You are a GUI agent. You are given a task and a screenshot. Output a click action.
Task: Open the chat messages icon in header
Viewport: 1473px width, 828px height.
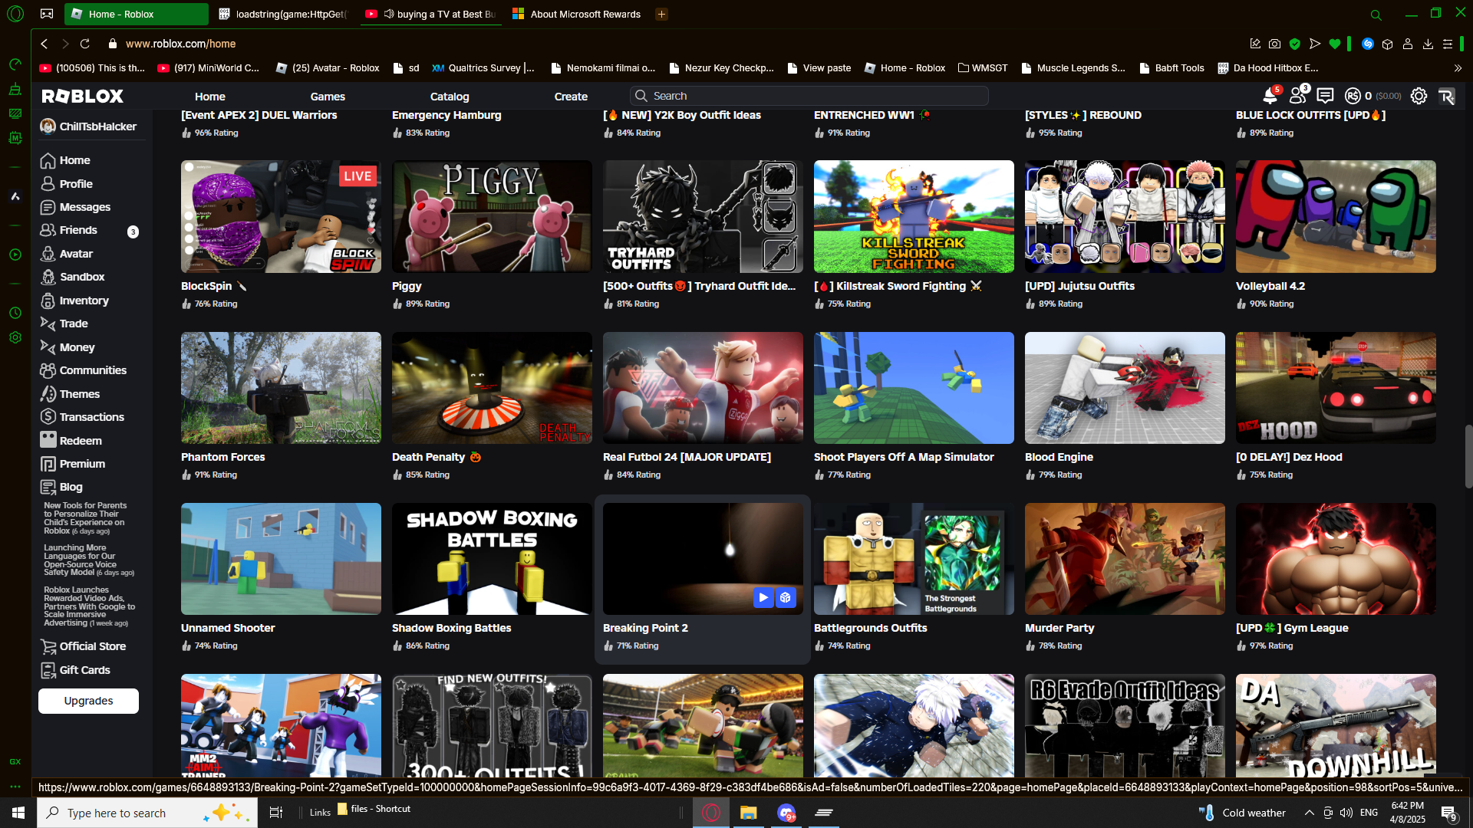tap(1325, 96)
